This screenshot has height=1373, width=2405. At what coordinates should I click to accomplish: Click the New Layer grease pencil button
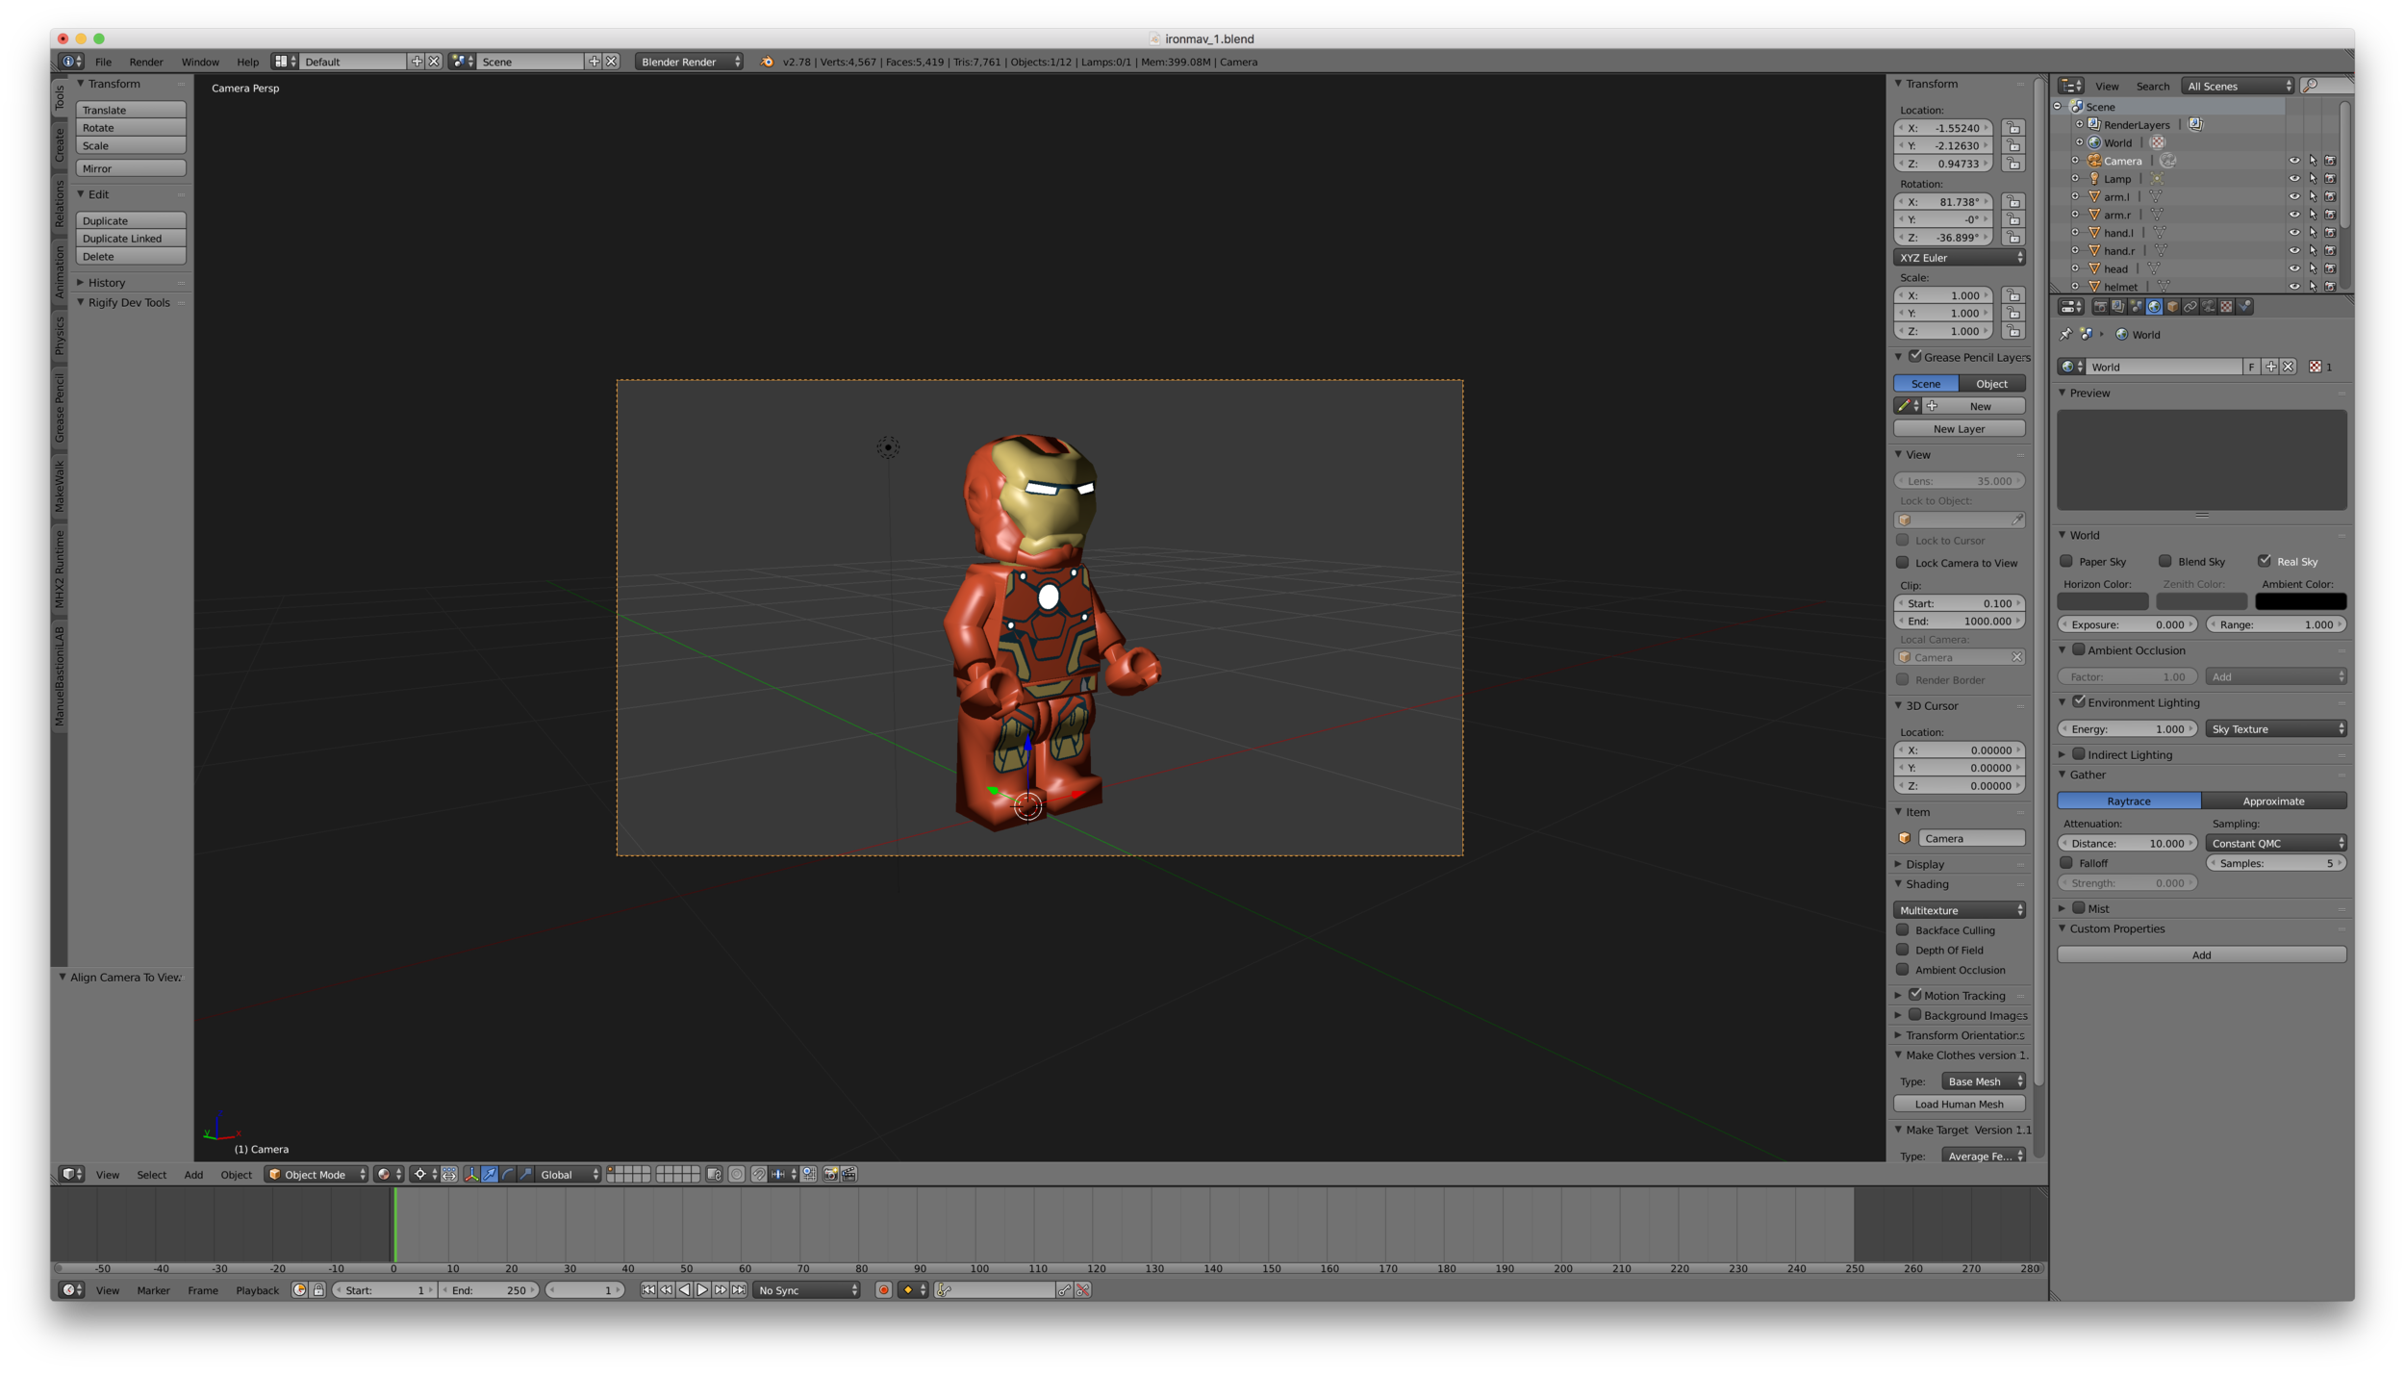coord(1960,429)
